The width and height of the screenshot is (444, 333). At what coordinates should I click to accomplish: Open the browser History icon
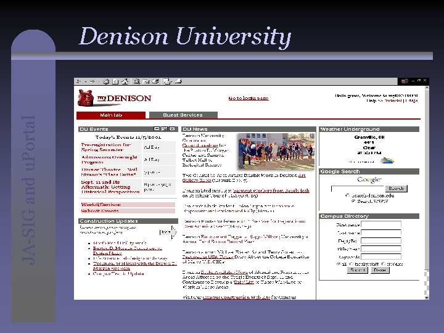pyautogui.click(x=155, y=81)
